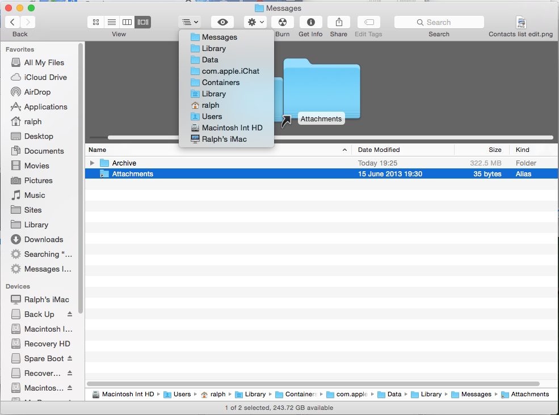Image resolution: width=559 pixels, height=415 pixels.
Task: Click the Quick Look eye icon
Action: 222,22
